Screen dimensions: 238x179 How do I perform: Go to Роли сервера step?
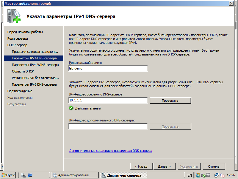[18, 38]
